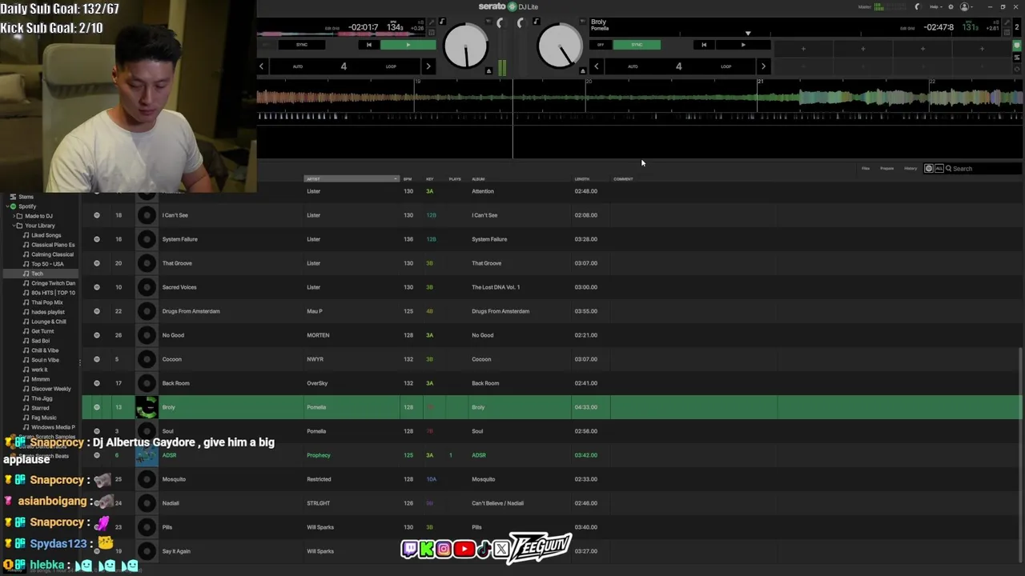The width and height of the screenshot is (1025, 576).
Task: Click status dot of Mosquito row
Action: pos(97,479)
